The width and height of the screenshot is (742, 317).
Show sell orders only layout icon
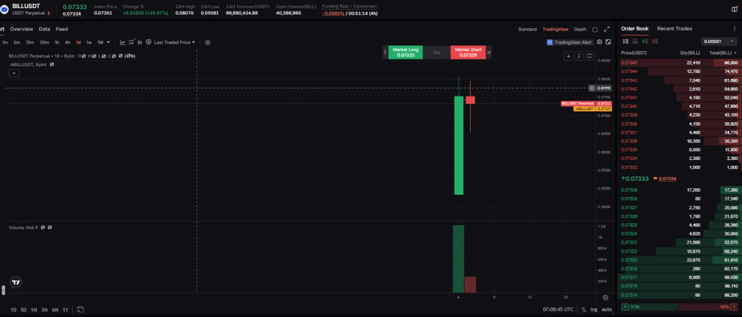[655, 41]
